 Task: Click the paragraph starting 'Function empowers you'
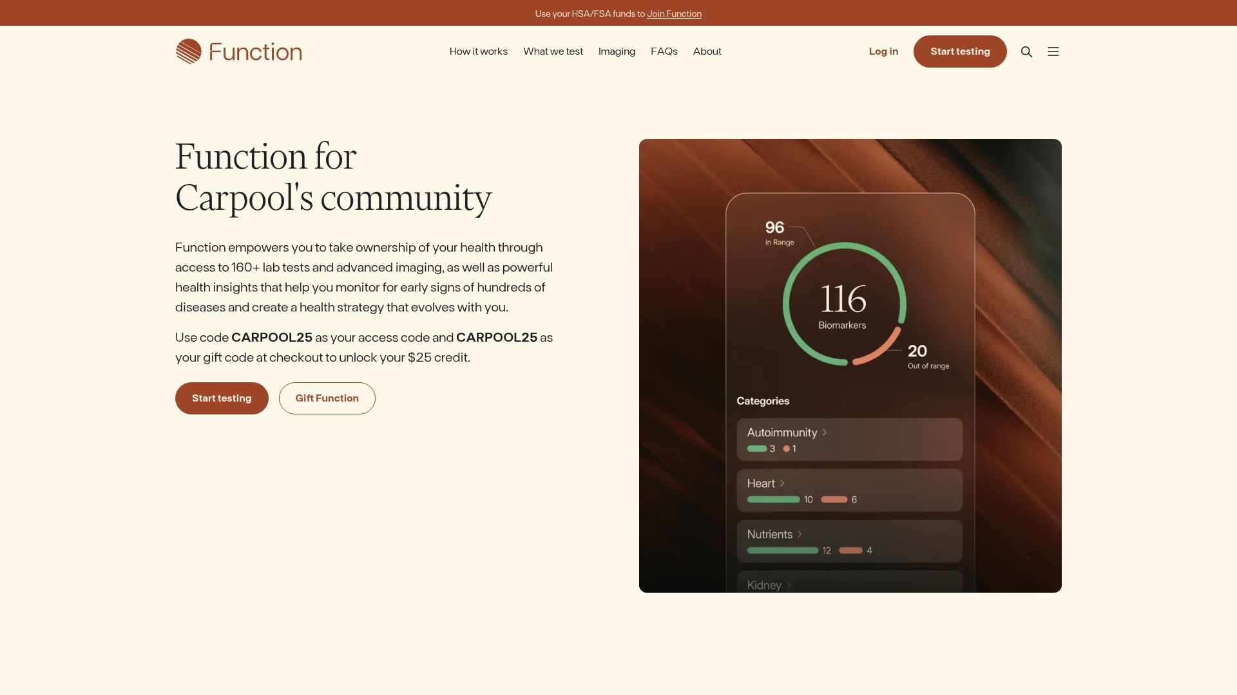[x=364, y=277]
